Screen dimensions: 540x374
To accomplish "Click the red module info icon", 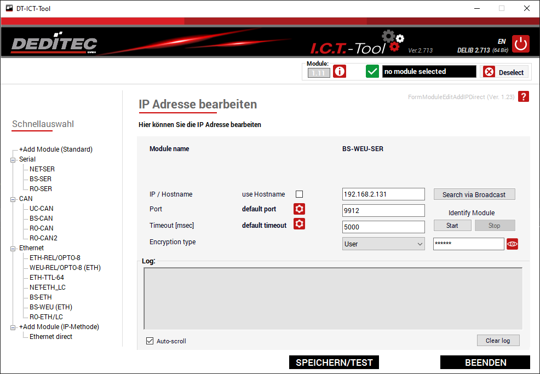I will coord(340,72).
